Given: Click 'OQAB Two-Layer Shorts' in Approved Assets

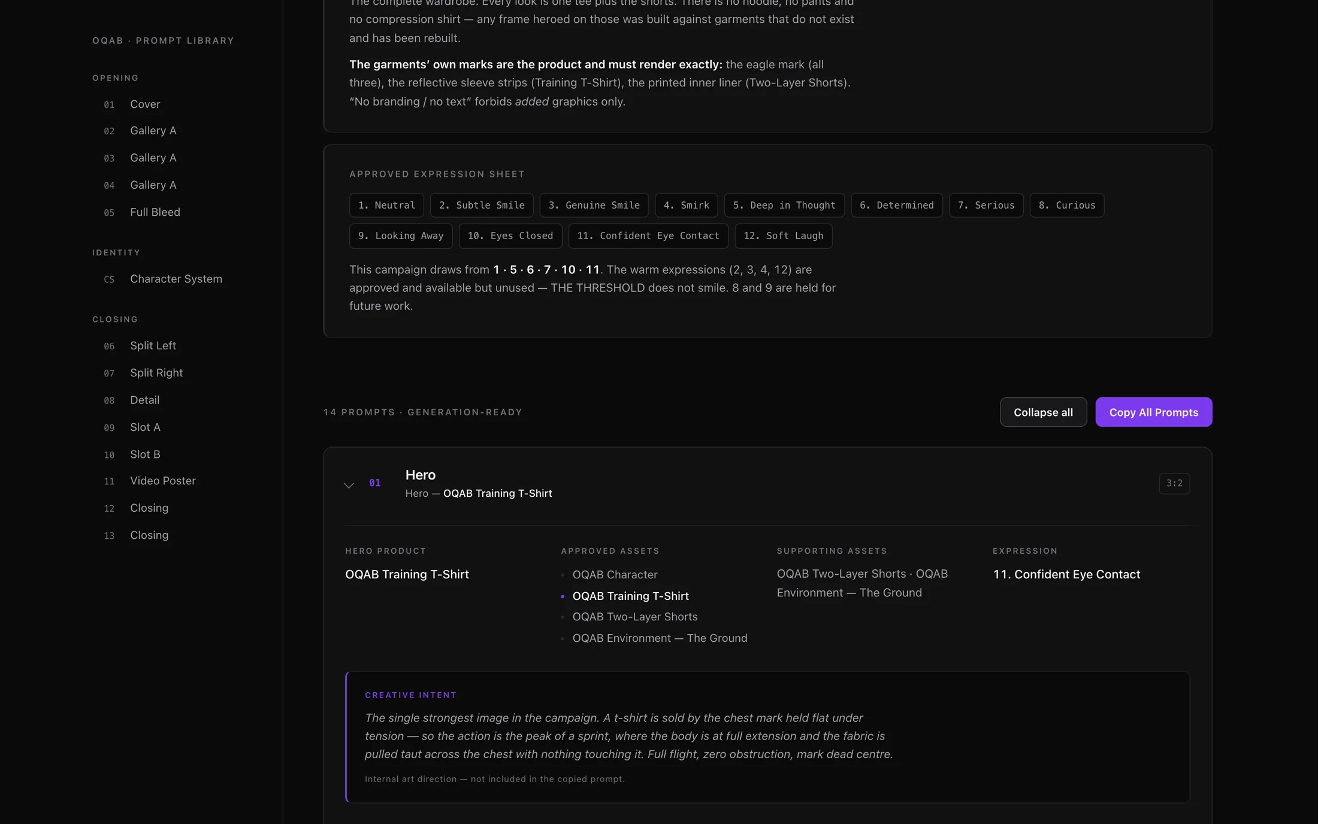Looking at the screenshot, I should [634, 617].
